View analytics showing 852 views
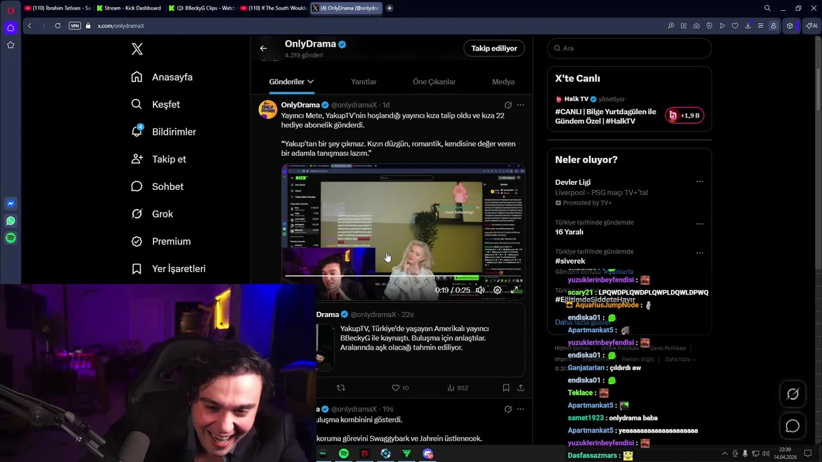Viewport: 822px width, 462px height. [x=458, y=388]
